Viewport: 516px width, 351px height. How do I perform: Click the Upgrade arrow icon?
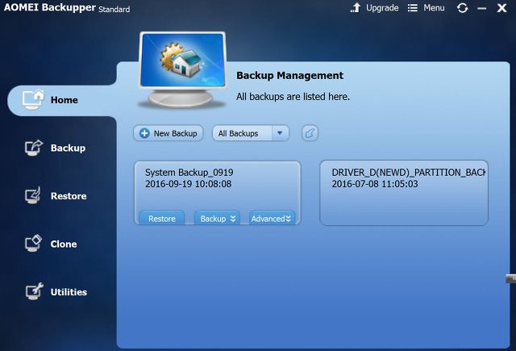pos(356,7)
